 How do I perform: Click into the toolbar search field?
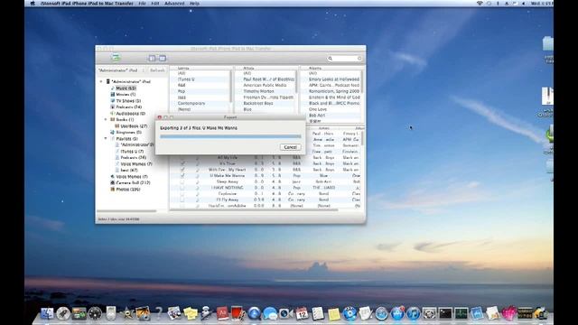(345, 58)
